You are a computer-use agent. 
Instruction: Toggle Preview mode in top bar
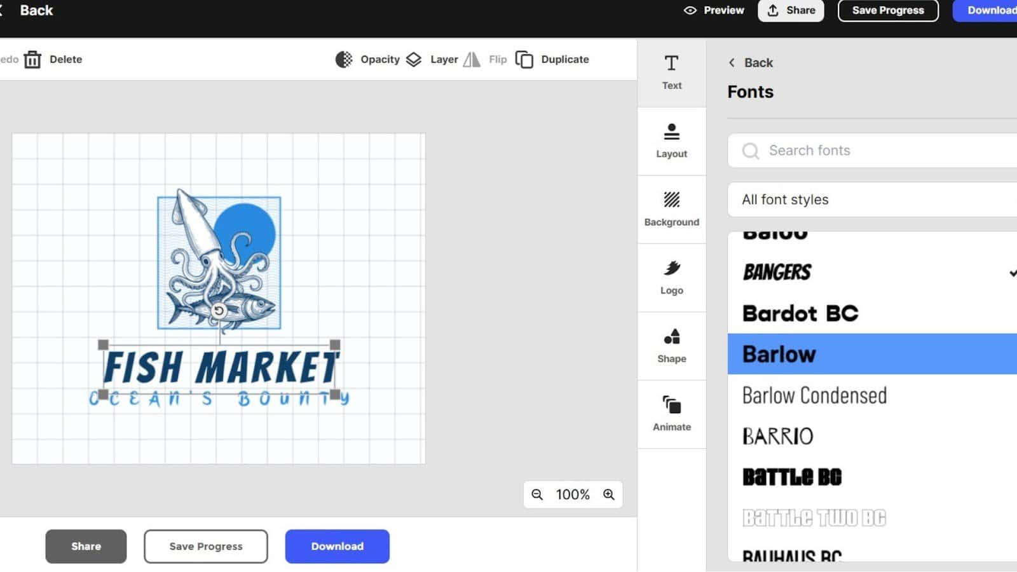(x=713, y=10)
